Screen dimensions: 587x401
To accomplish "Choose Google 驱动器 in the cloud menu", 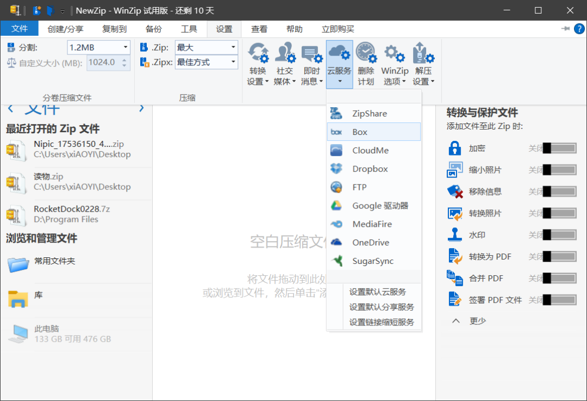I will [379, 206].
